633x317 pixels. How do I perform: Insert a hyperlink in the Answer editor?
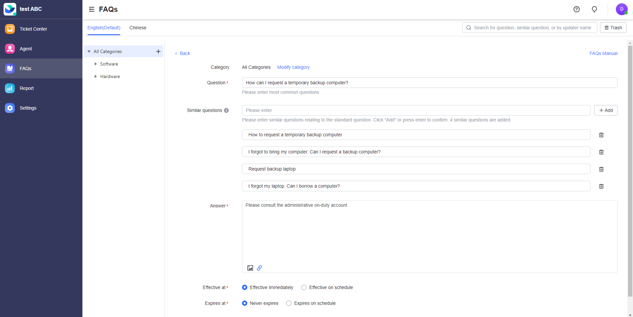(259, 268)
